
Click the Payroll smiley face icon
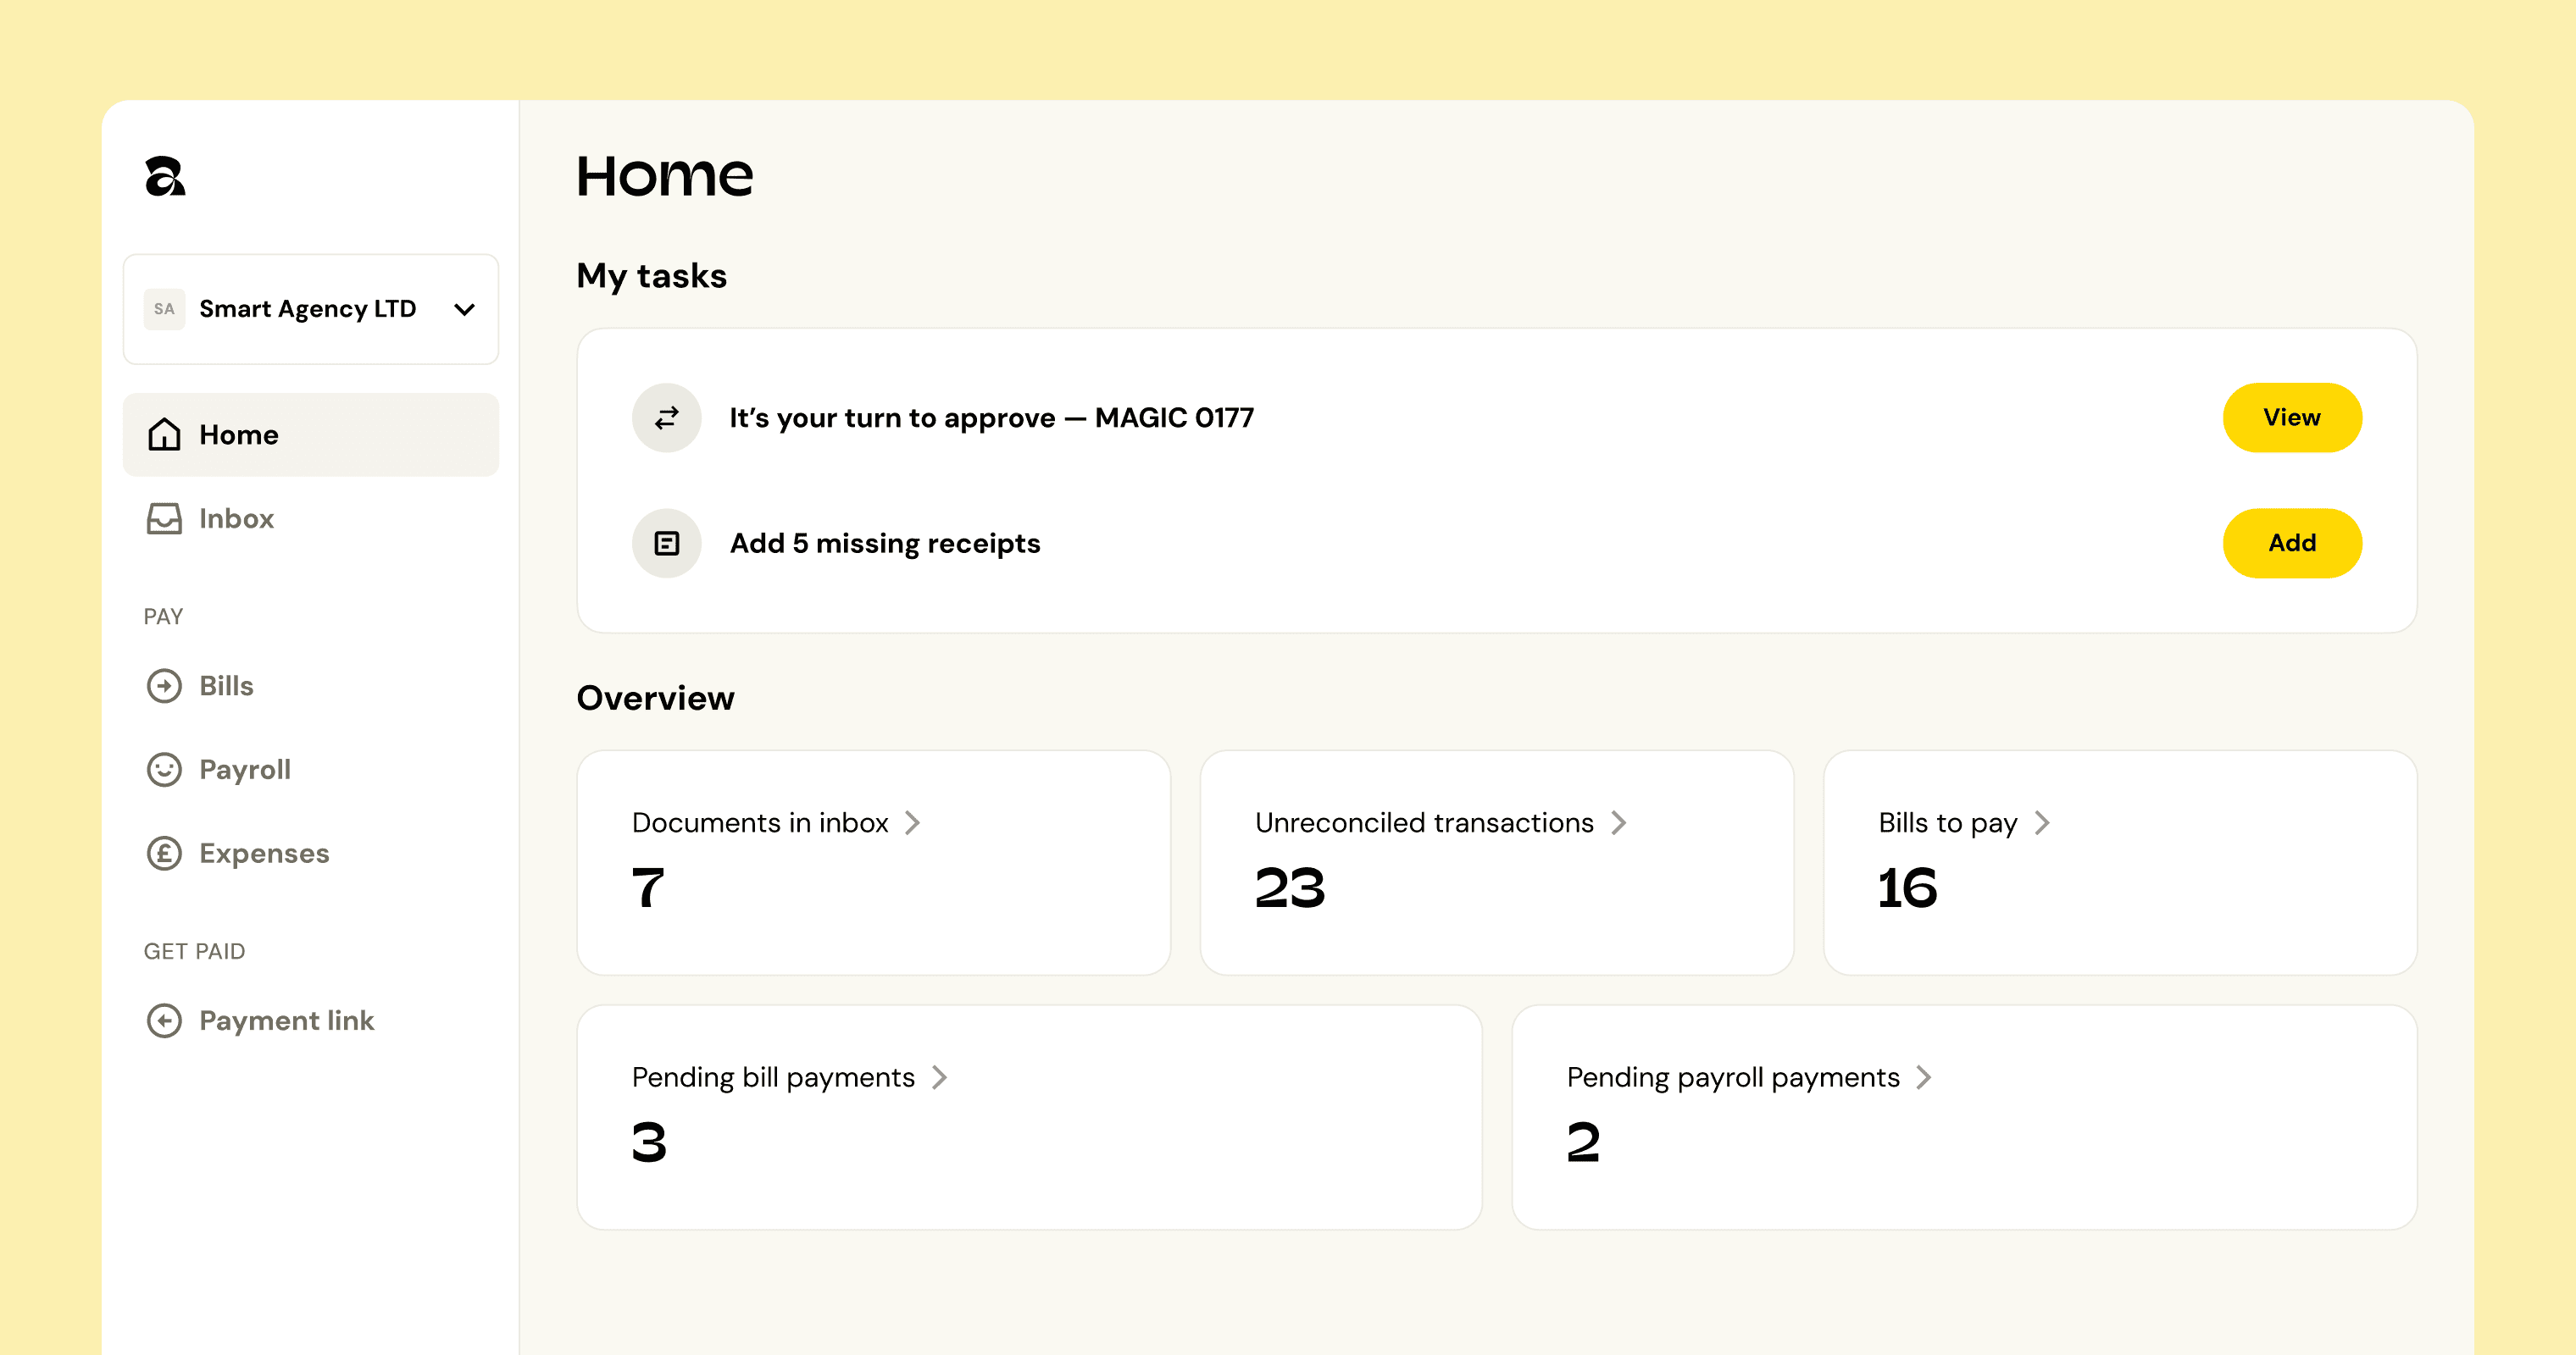pos(164,770)
